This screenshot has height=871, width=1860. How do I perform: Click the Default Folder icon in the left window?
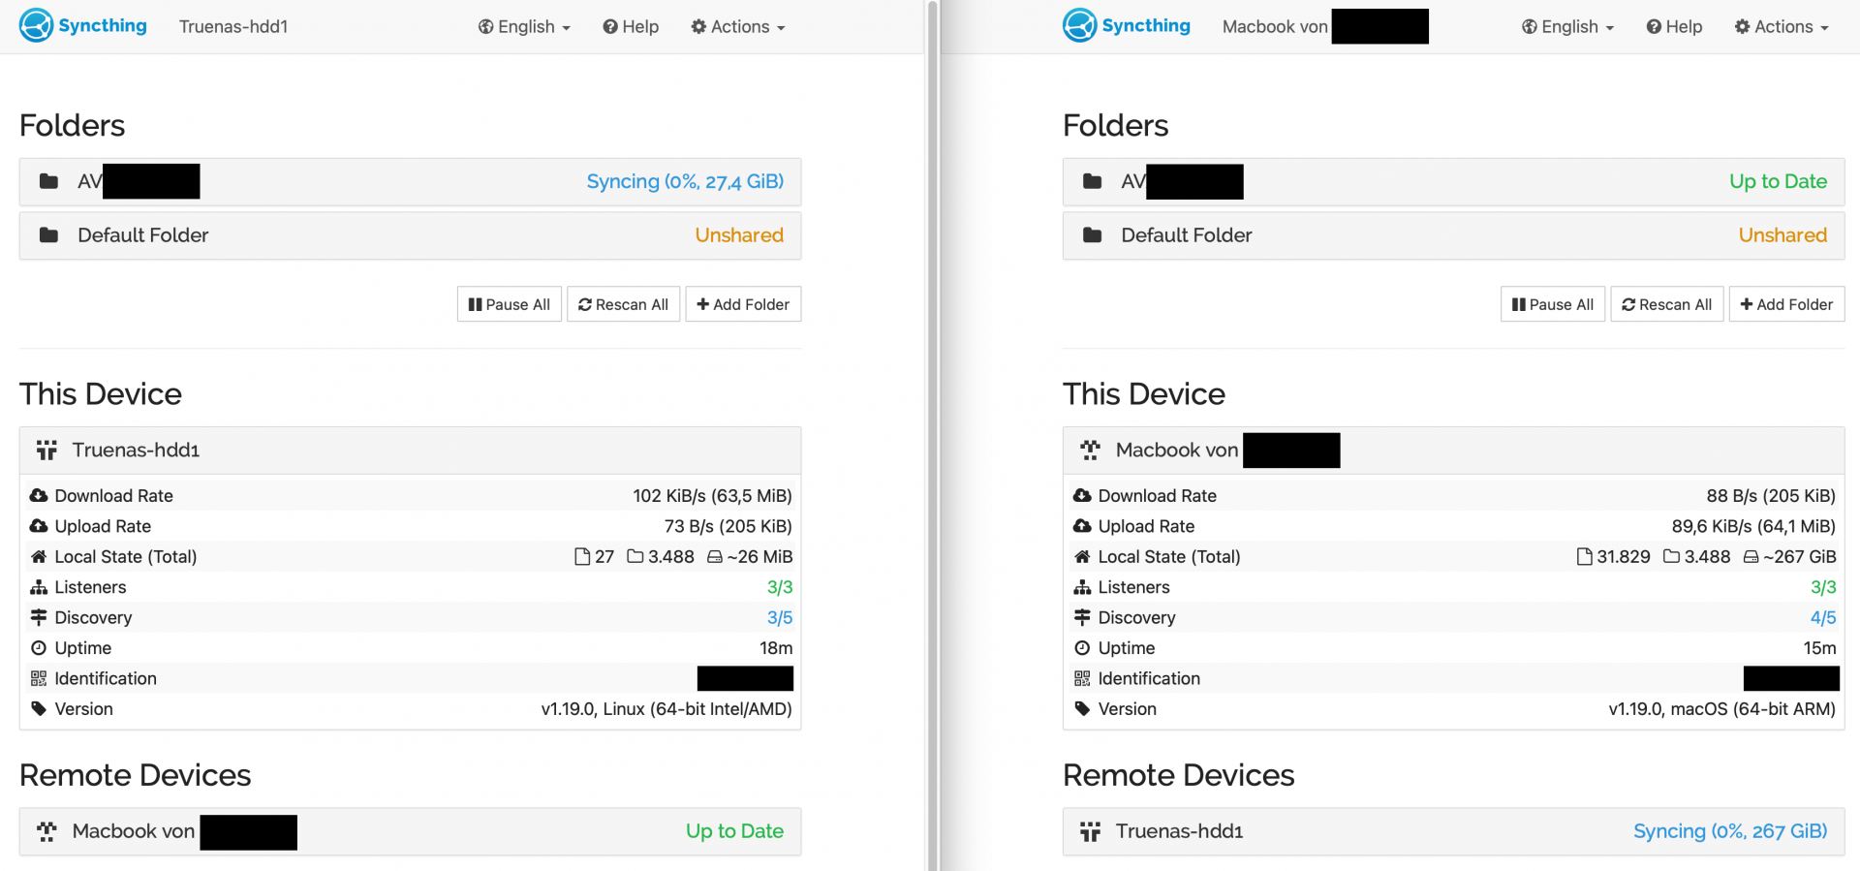pyautogui.click(x=48, y=235)
